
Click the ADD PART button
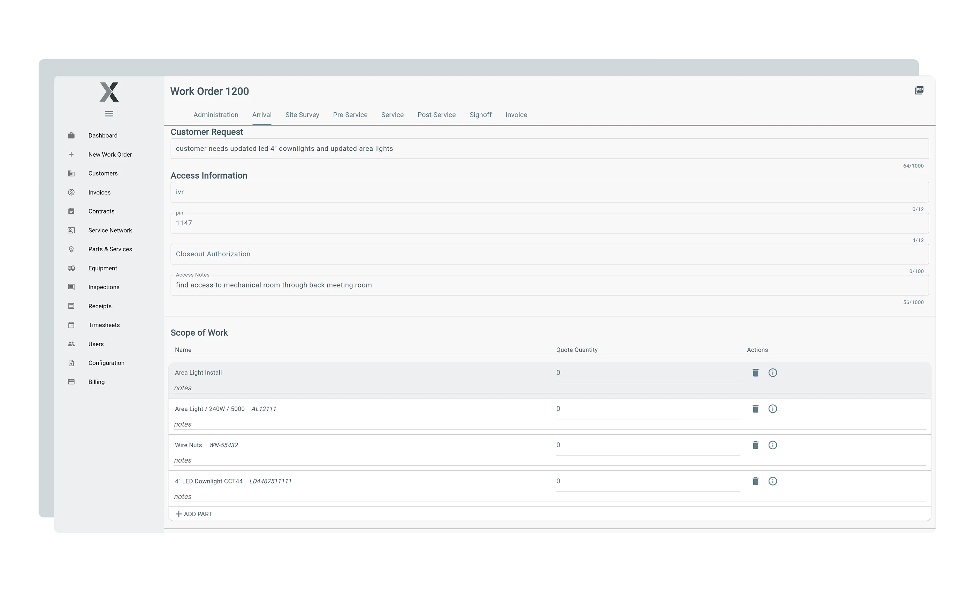(x=194, y=514)
